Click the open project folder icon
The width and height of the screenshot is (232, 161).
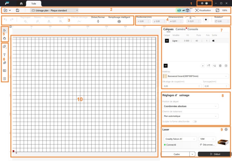click(5, 10)
